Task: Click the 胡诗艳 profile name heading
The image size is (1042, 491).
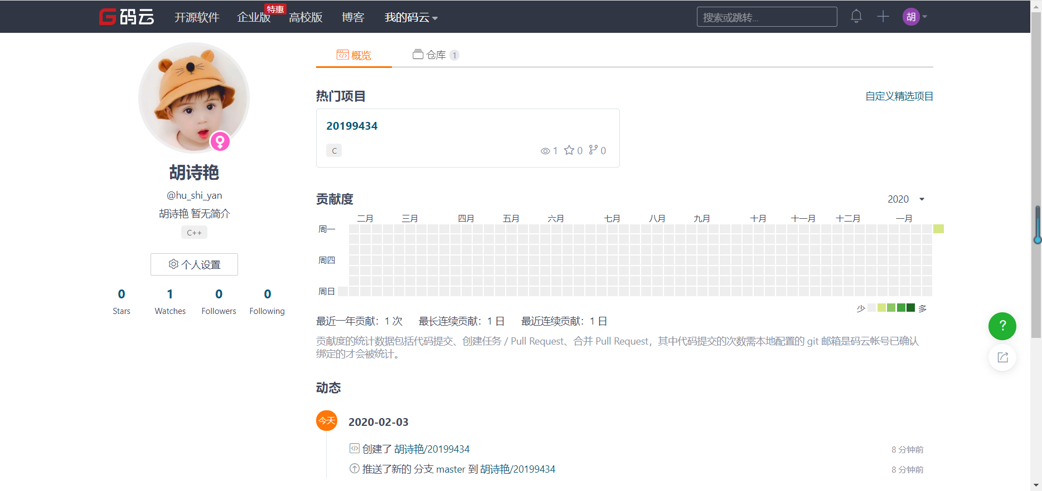Action: [194, 173]
